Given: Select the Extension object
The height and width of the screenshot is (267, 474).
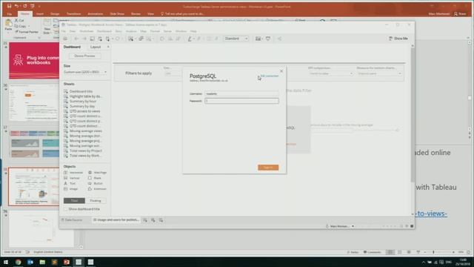Looking at the screenshot, I should pyautogui.click(x=97, y=189).
